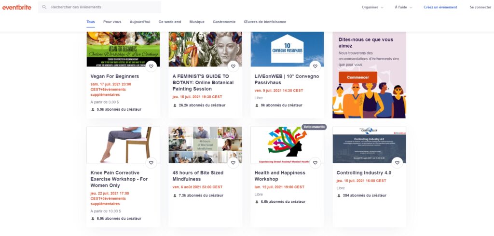Click date ven. 9 juil. 2021 14:30 CEST

point(279,91)
